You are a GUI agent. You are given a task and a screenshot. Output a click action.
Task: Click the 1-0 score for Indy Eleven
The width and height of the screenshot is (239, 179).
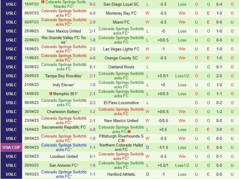92,85
